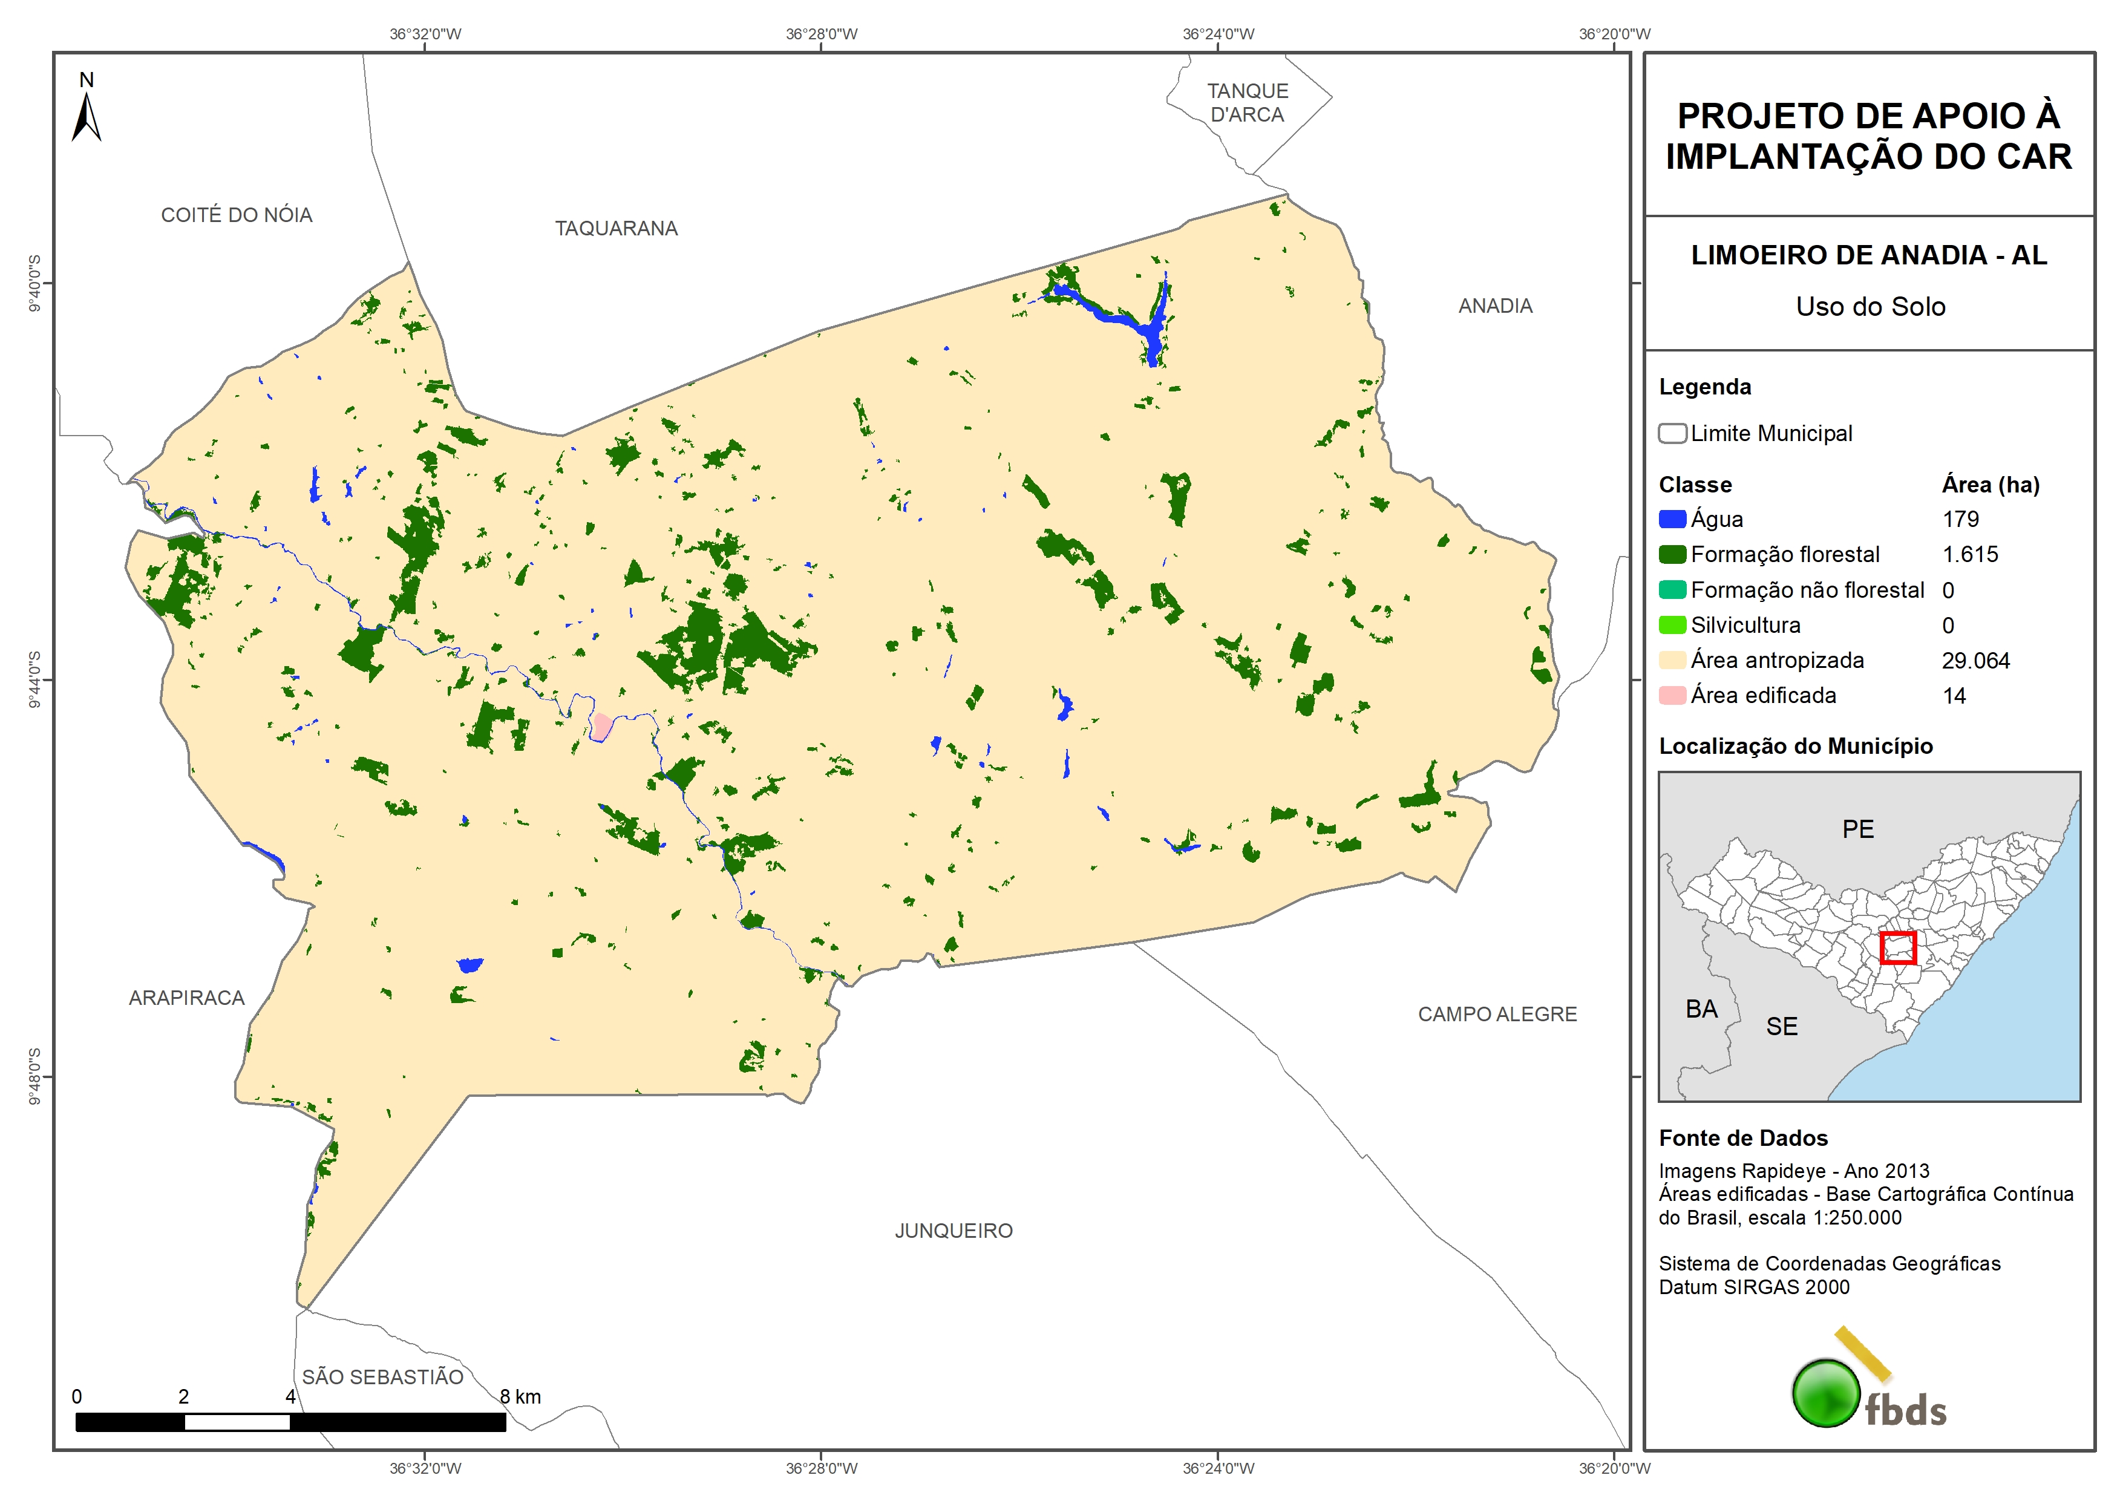
Task: Click the TAQUARANA municipality label
Action: tap(616, 229)
